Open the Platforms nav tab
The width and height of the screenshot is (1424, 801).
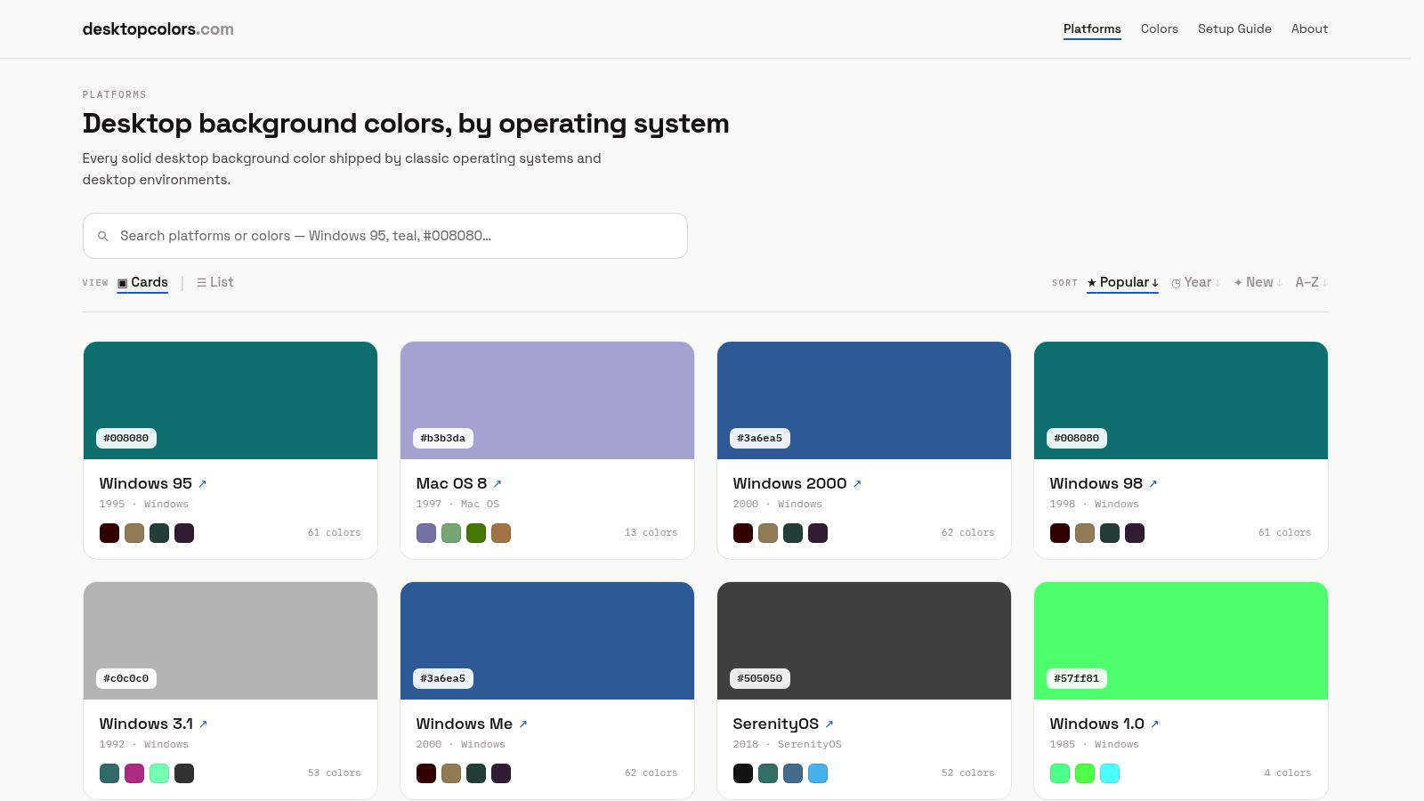(1092, 28)
